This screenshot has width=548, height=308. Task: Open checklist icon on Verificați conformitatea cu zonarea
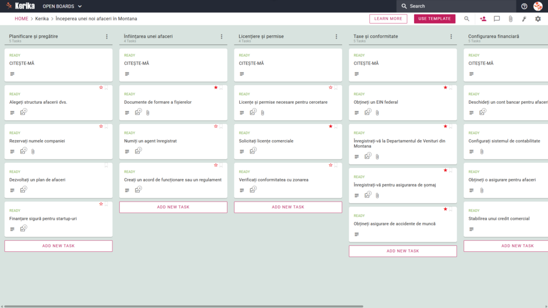point(253,190)
